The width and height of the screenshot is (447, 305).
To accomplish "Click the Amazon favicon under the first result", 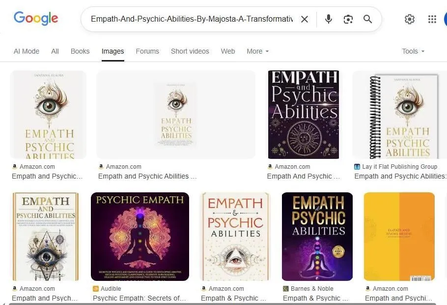I will click(17, 167).
